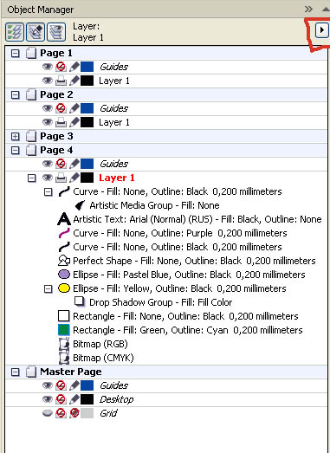
Task: Select the Artistic Media Group icon
Action: [80, 205]
